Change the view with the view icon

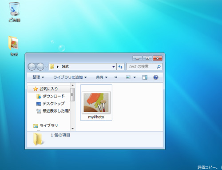128,77
